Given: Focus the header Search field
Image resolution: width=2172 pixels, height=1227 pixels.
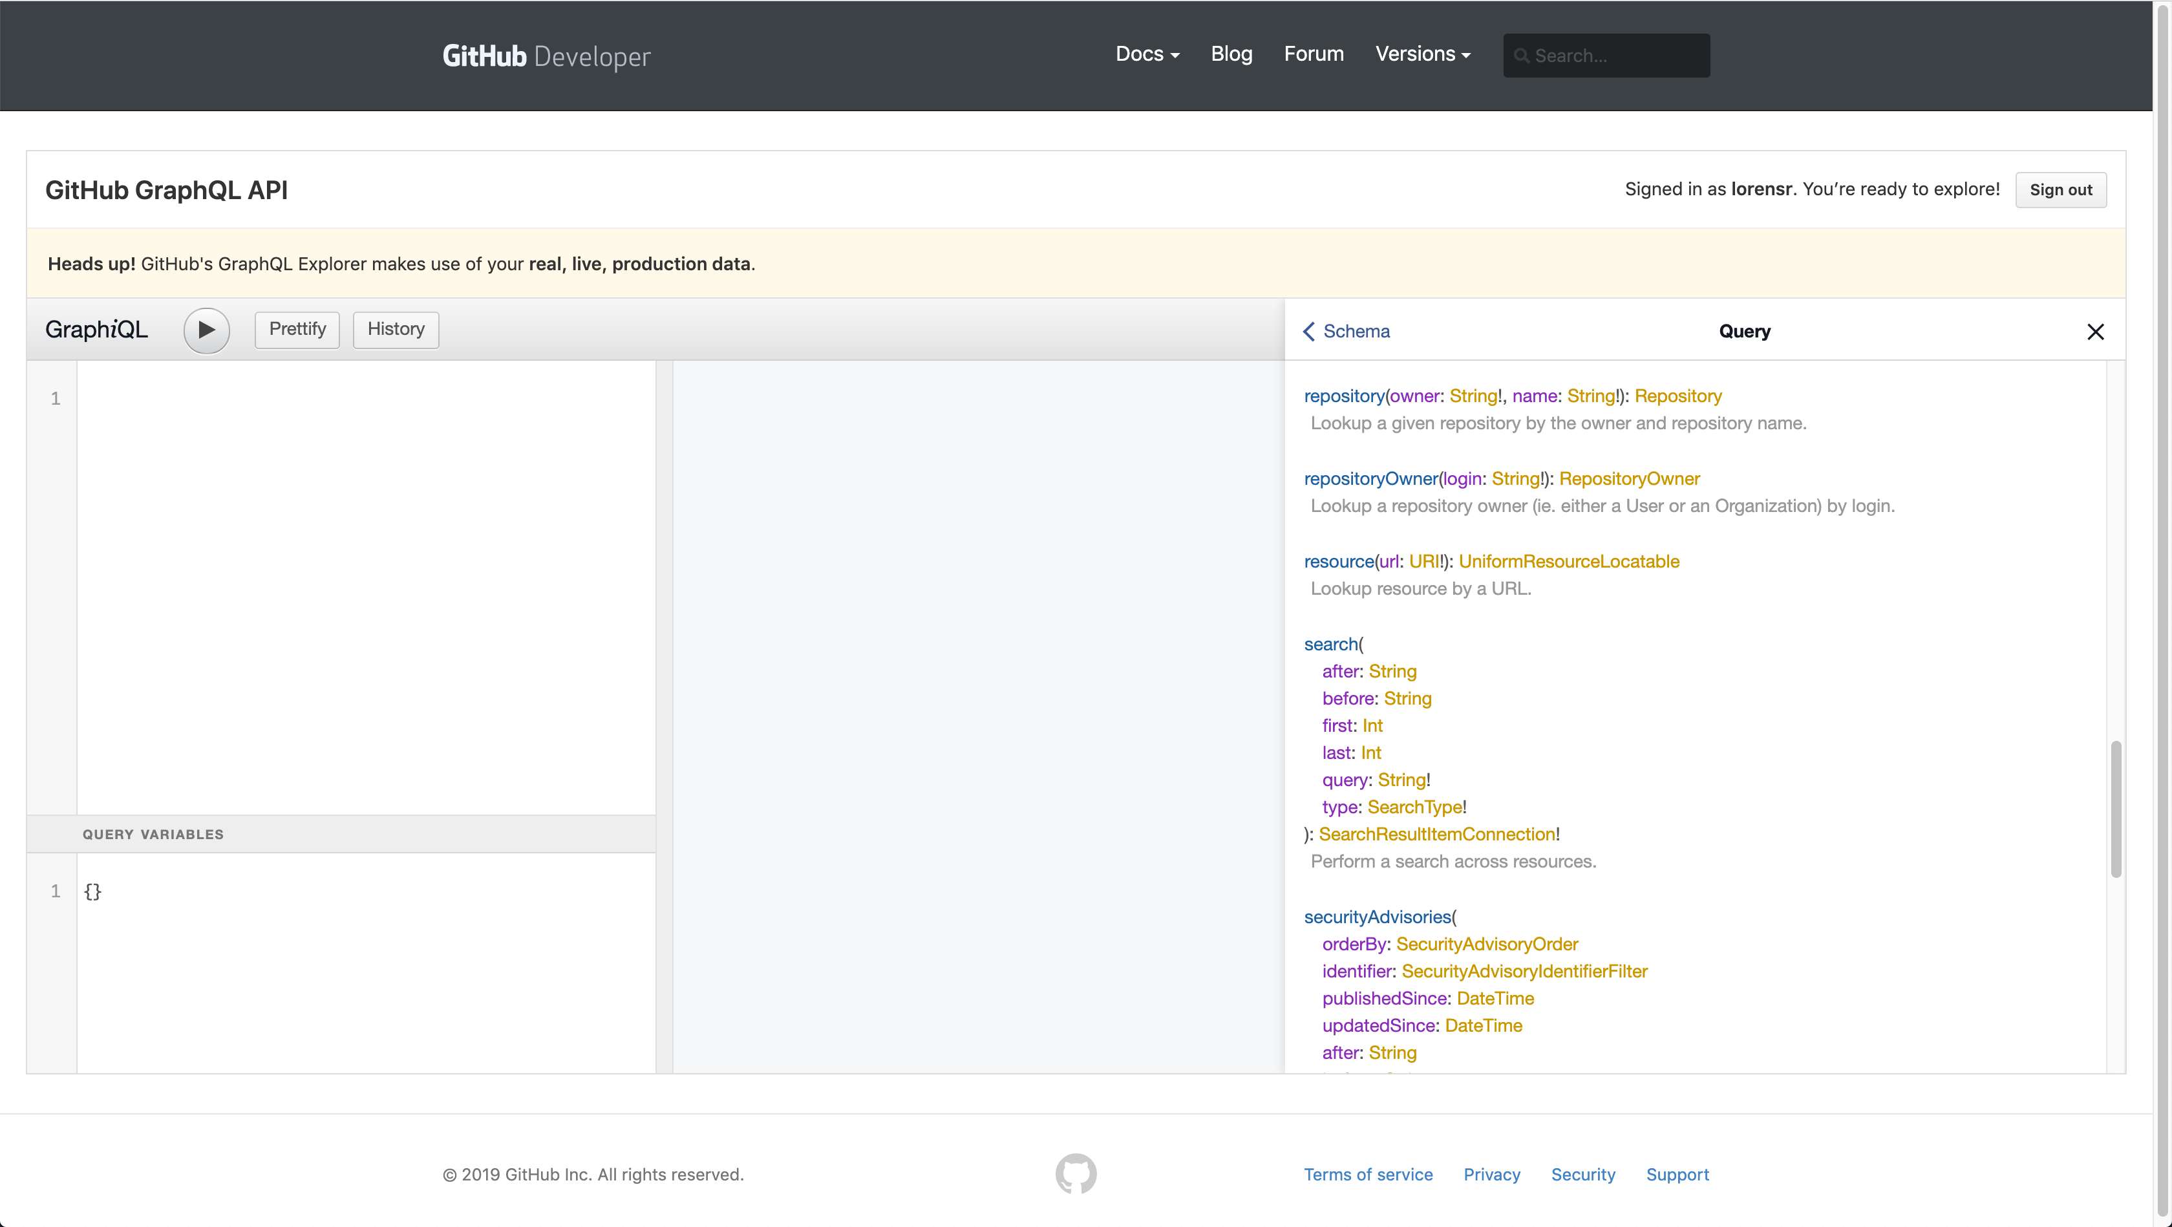Looking at the screenshot, I should (x=1606, y=56).
